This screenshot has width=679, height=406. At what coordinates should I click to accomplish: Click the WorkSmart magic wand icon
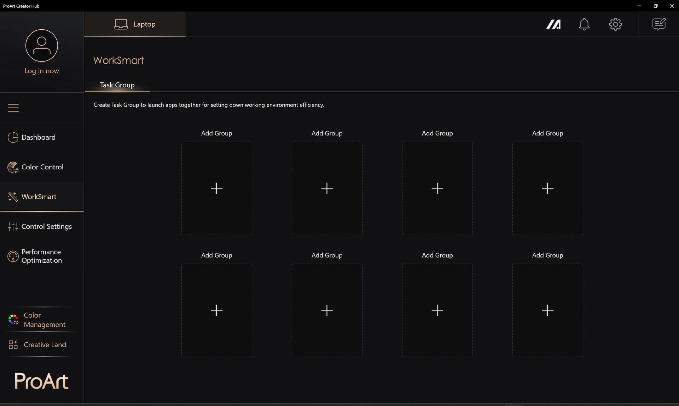click(13, 197)
